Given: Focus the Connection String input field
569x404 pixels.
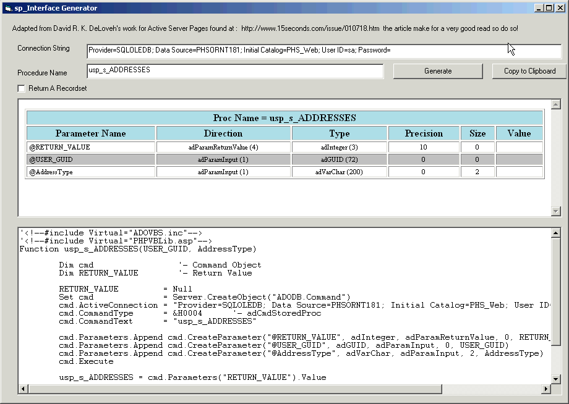Looking at the screenshot, I should [324, 51].
